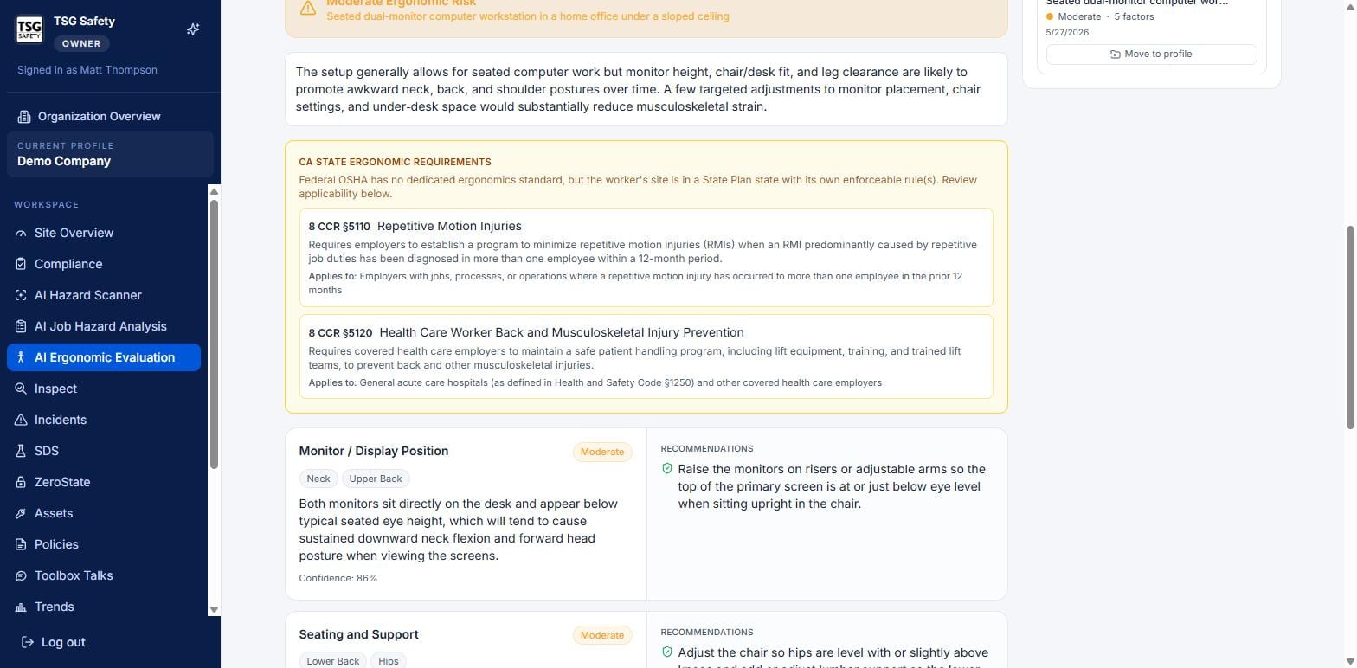Click the Upper Back tag
The height and width of the screenshot is (668, 1357).
376,479
